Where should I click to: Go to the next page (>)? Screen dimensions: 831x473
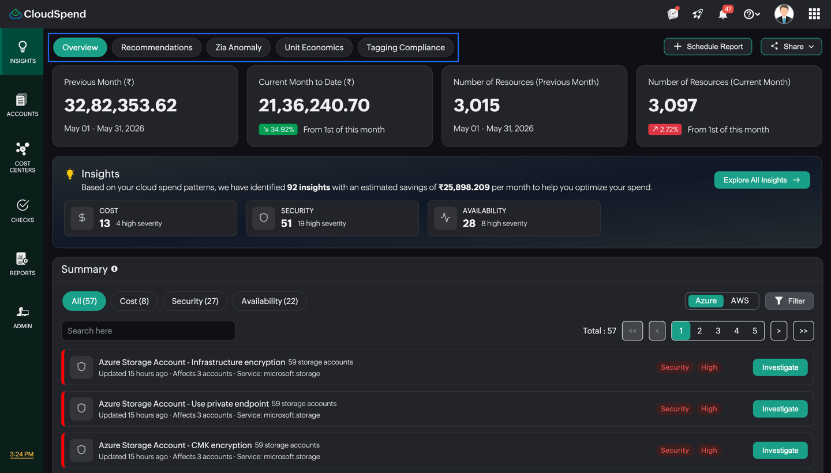point(778,331)
